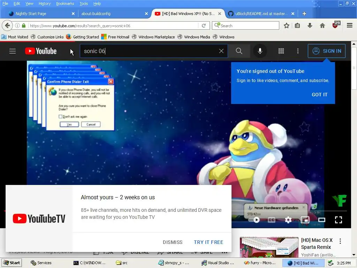Image resolution: width=357 pixels, height=268 pixels.
Task: Open YouTube settings three-dot menu
Action: (x=298, y=51)
